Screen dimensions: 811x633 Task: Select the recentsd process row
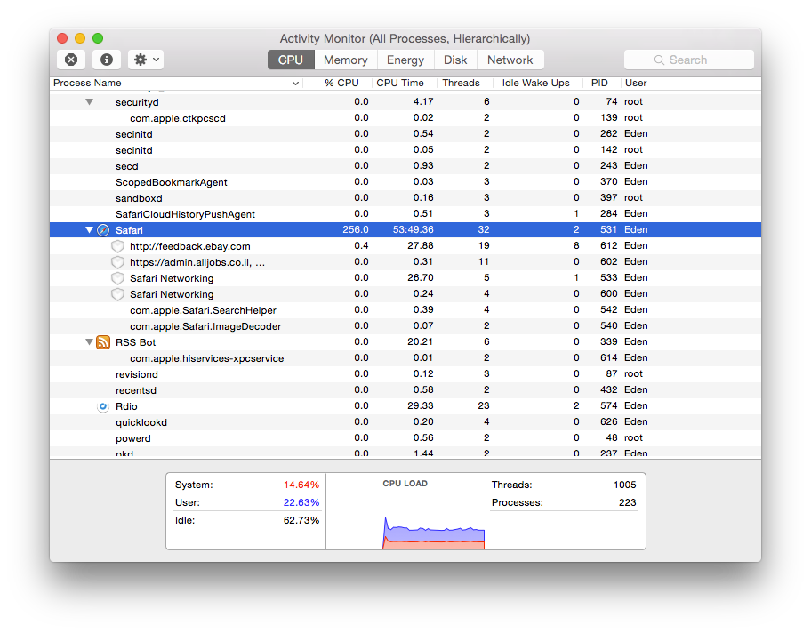coord(405,390)
